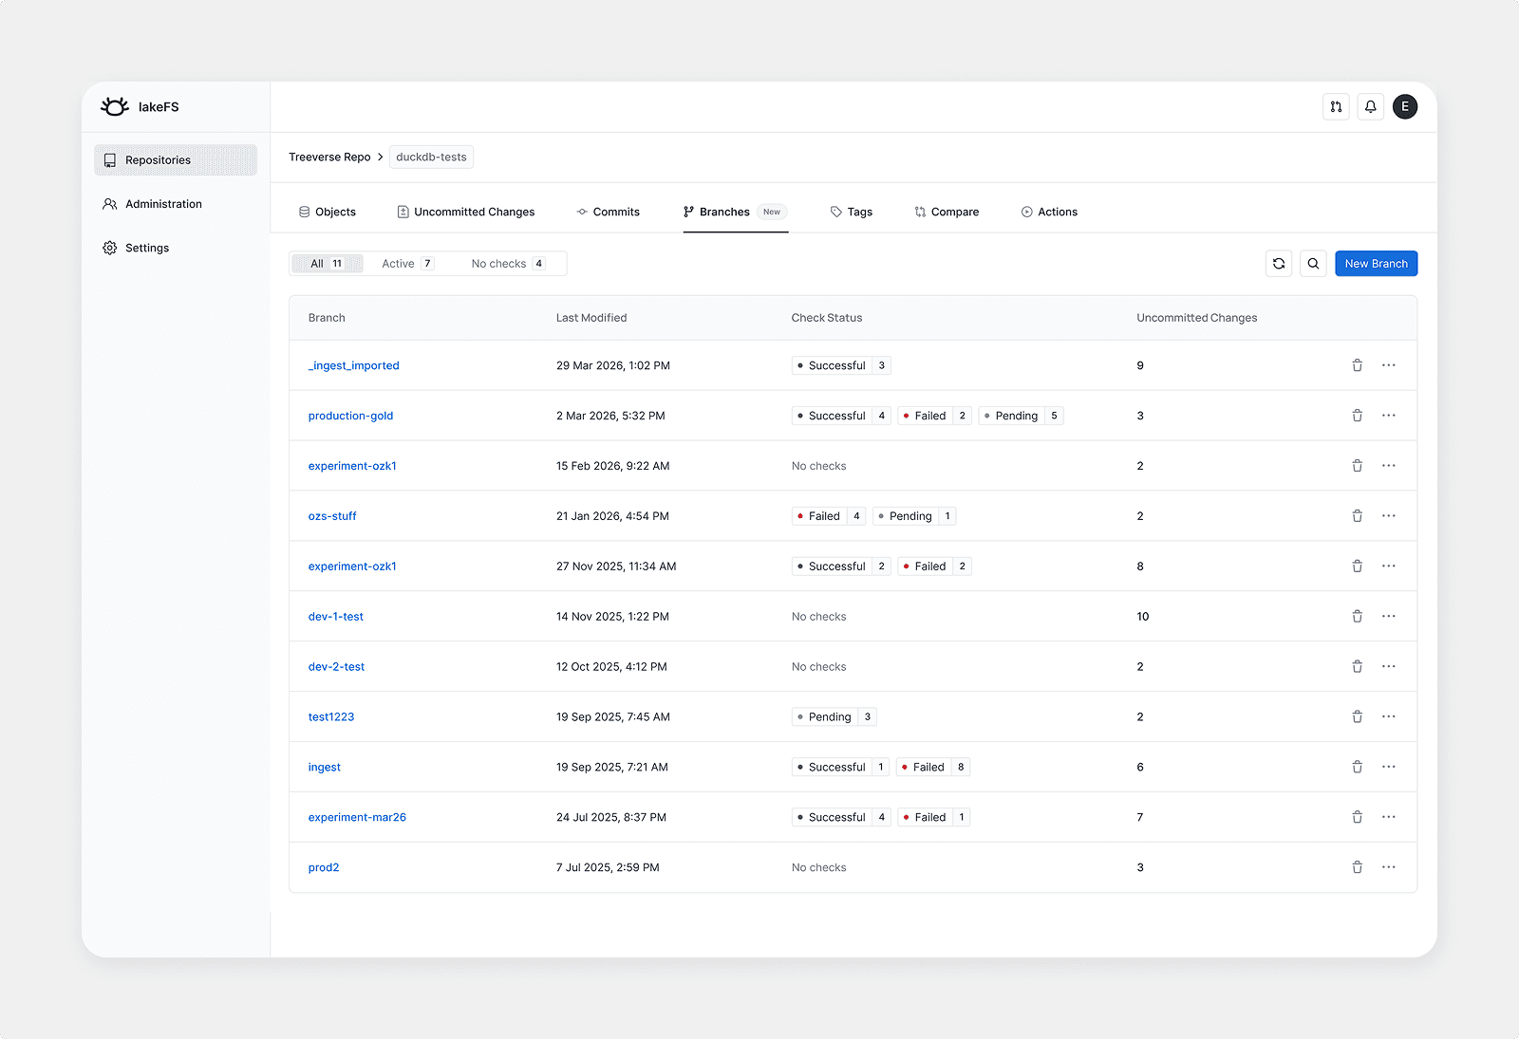Open branch search with the magnifier icon
The height and width of the screenshot is (1040, 1519).
pyautogui.click(x=1314, y=263)
